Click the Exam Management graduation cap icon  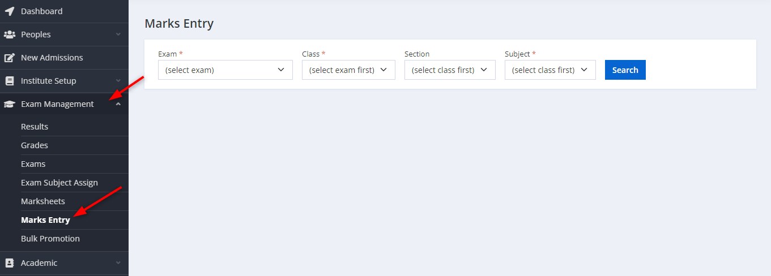10,104
